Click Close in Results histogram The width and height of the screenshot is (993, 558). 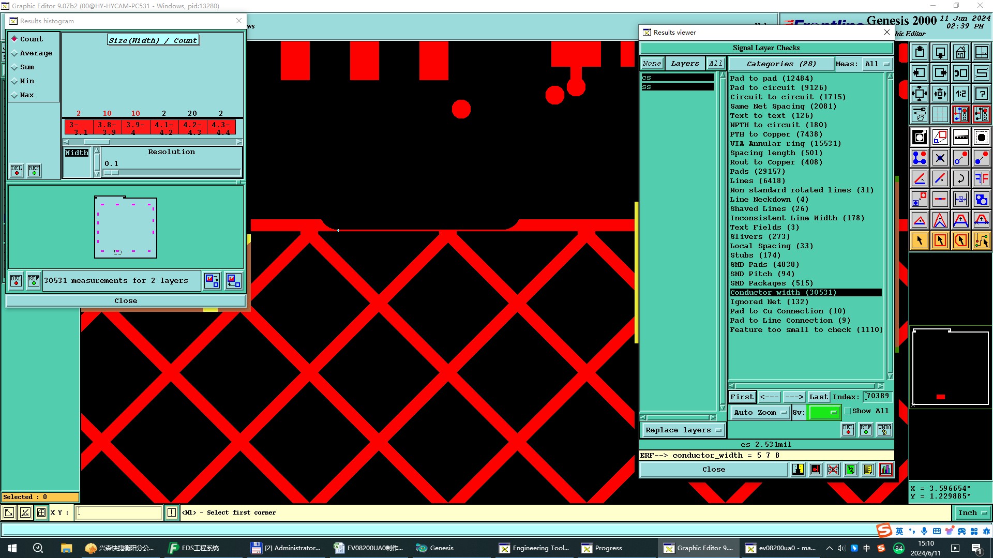[126, 301]
